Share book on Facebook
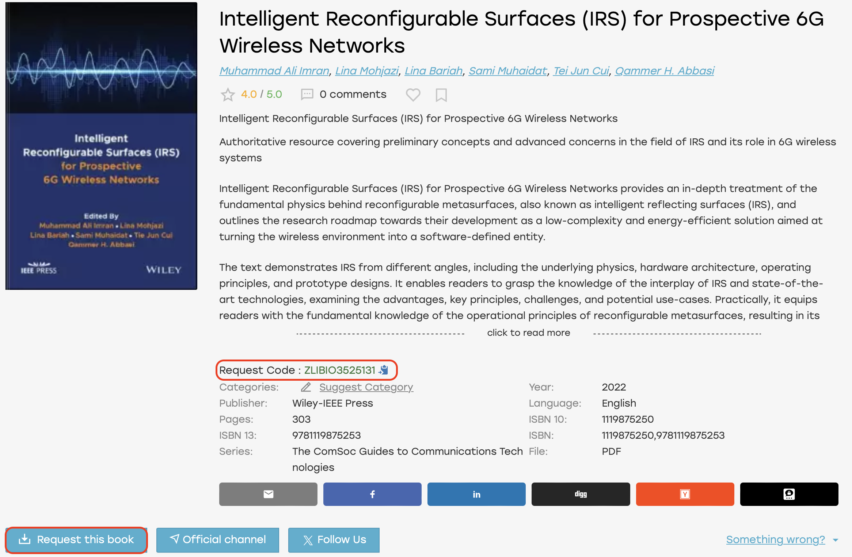852x557 pixels. click(372, 494)
